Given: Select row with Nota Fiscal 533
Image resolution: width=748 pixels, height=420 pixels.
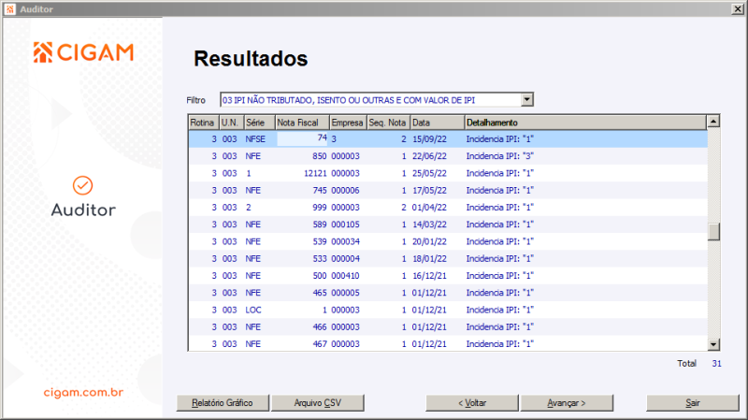Looking at the screenshot, I should (x=448, y=259).
